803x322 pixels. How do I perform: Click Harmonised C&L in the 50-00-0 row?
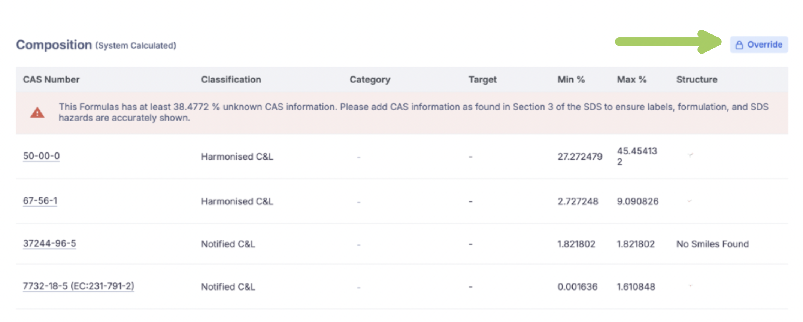click(x=237, y=157)
